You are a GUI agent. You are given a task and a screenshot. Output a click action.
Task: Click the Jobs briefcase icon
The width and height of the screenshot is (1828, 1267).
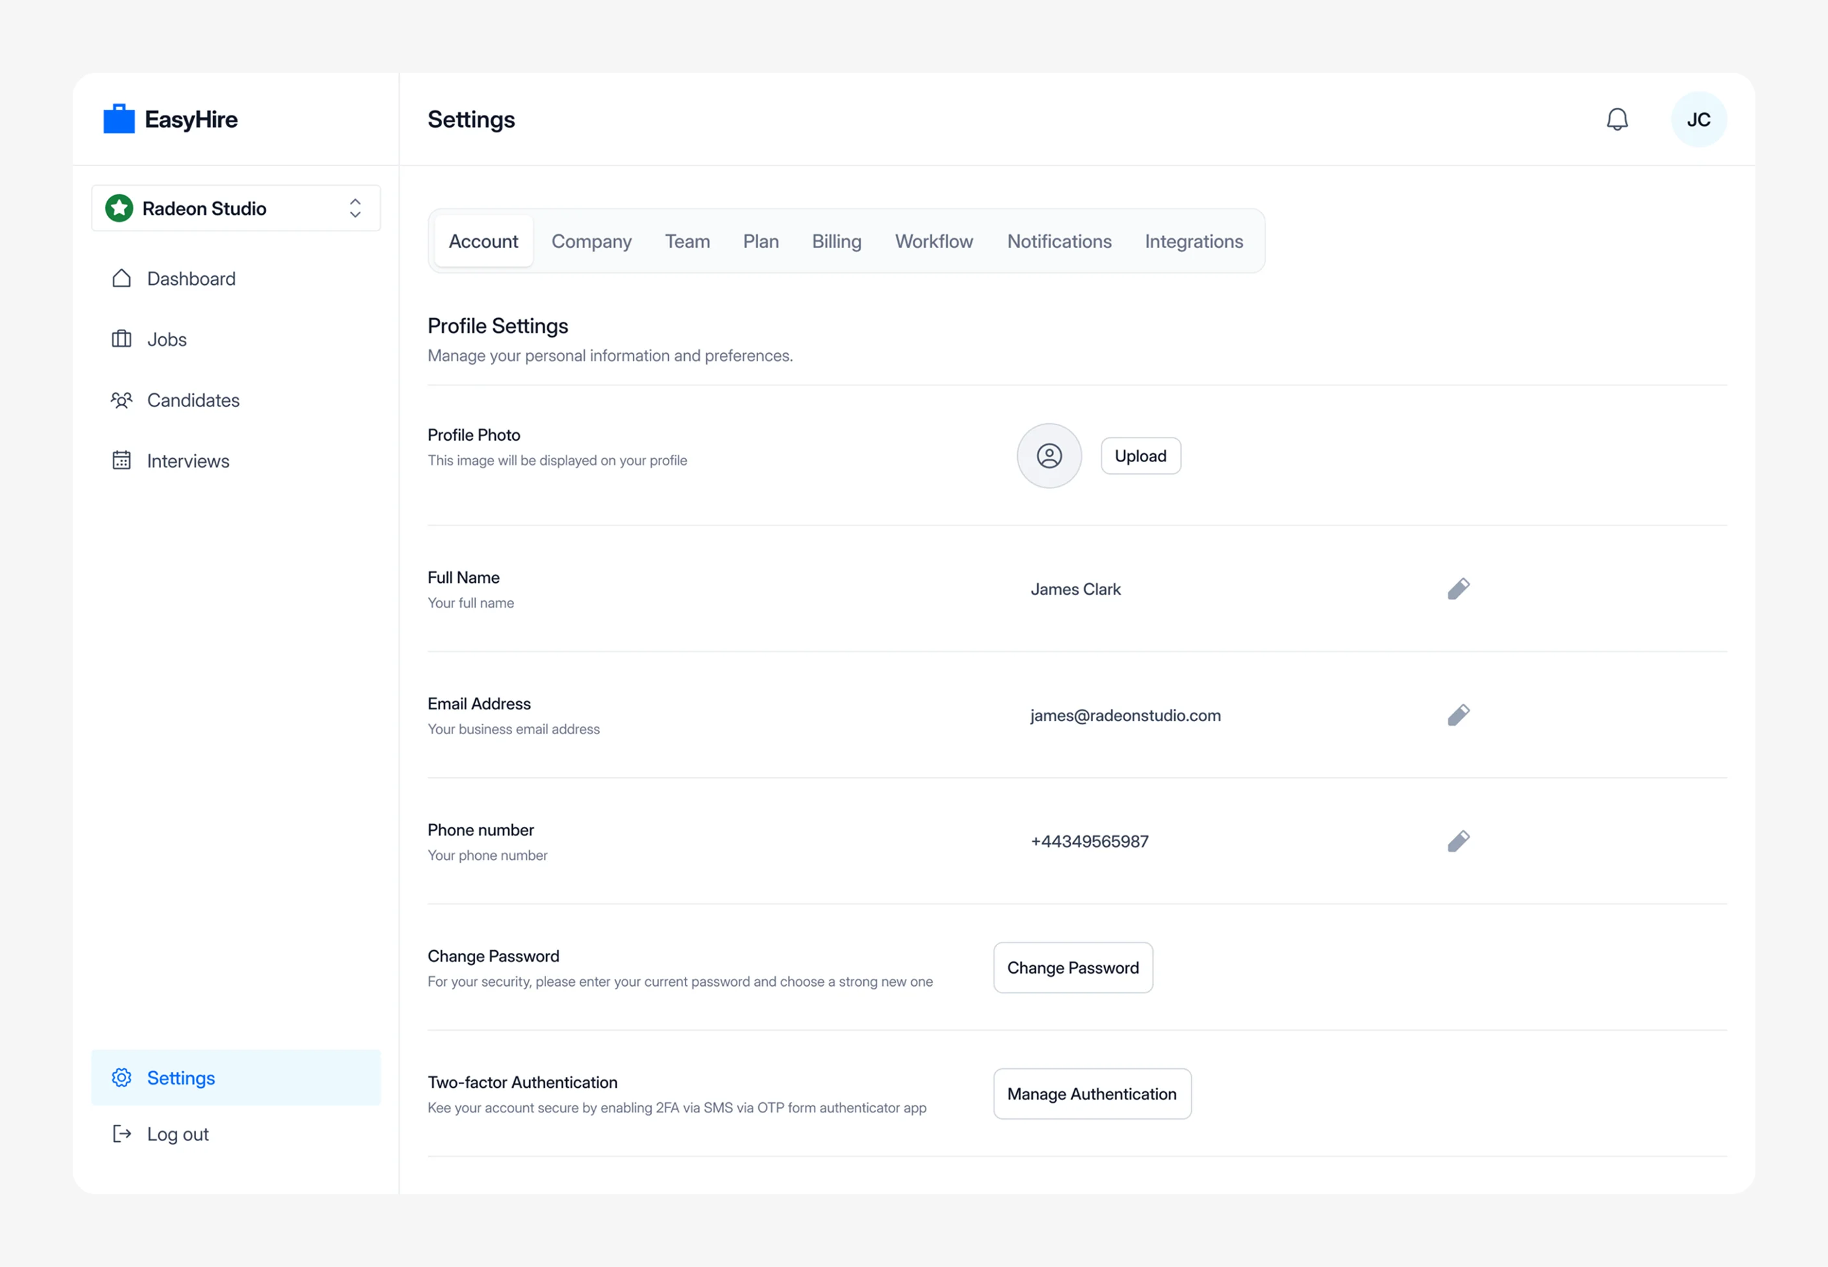click(x=121, y=339)
